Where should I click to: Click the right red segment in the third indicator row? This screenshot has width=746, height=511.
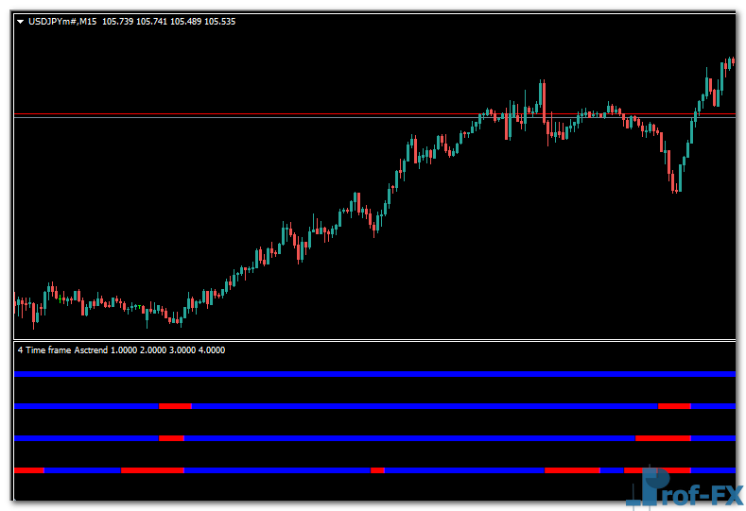tap(663, 438)
